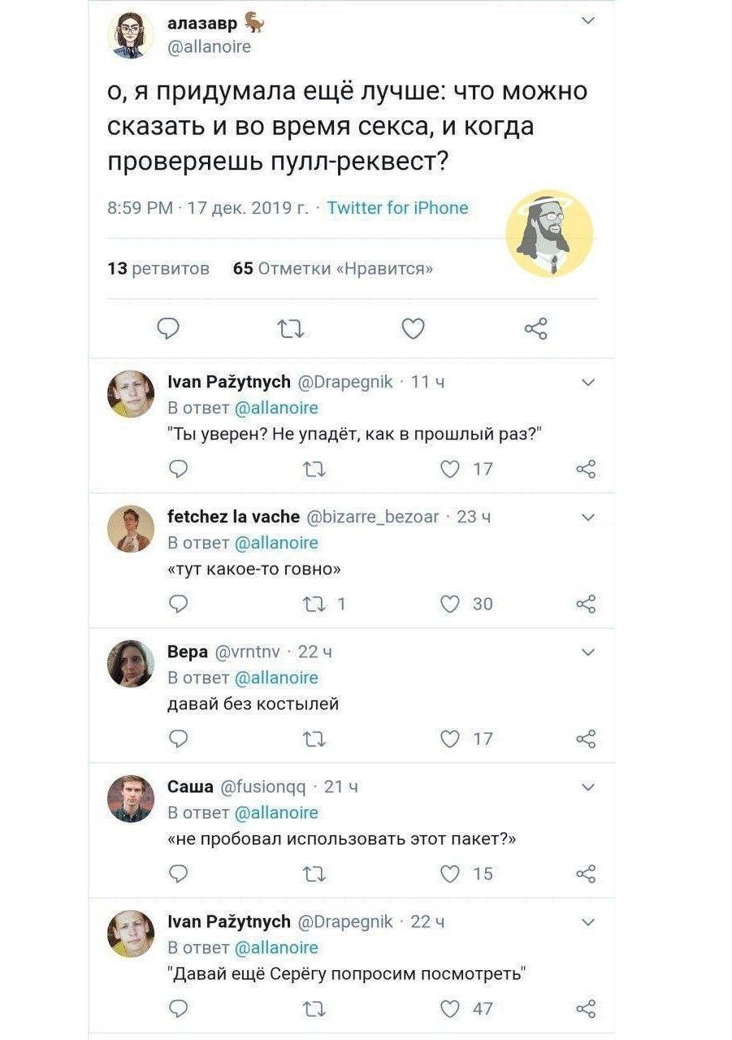Open алазавр's profile avatar
This screenshot has height=1040, width=732.
131,36
